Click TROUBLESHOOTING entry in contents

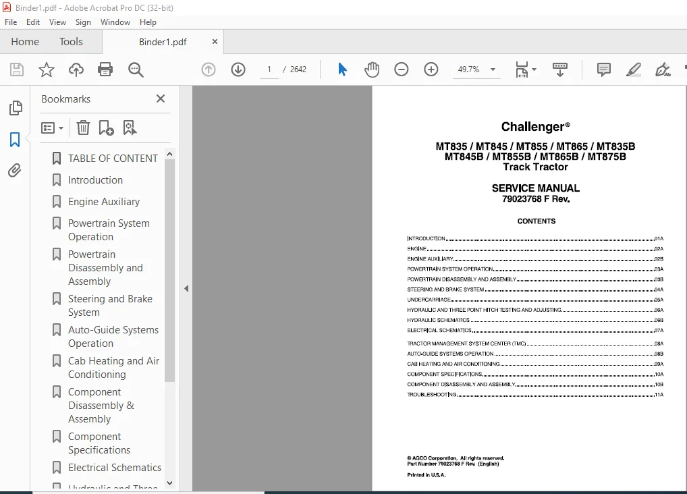point(535,395)
